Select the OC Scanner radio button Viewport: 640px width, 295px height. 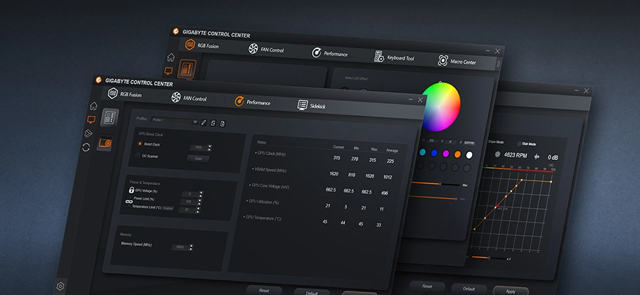[x=137, y=156]
